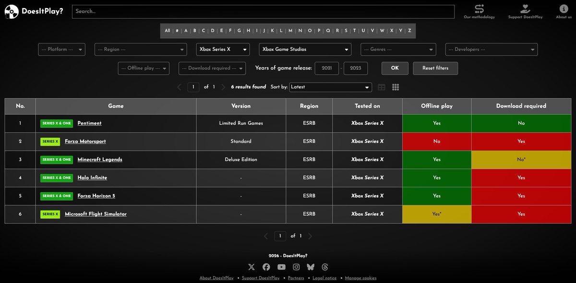The height and width of the screenshot is (283, 576).
Task: Click Deluxe Edition version cell
Action: 241,160
